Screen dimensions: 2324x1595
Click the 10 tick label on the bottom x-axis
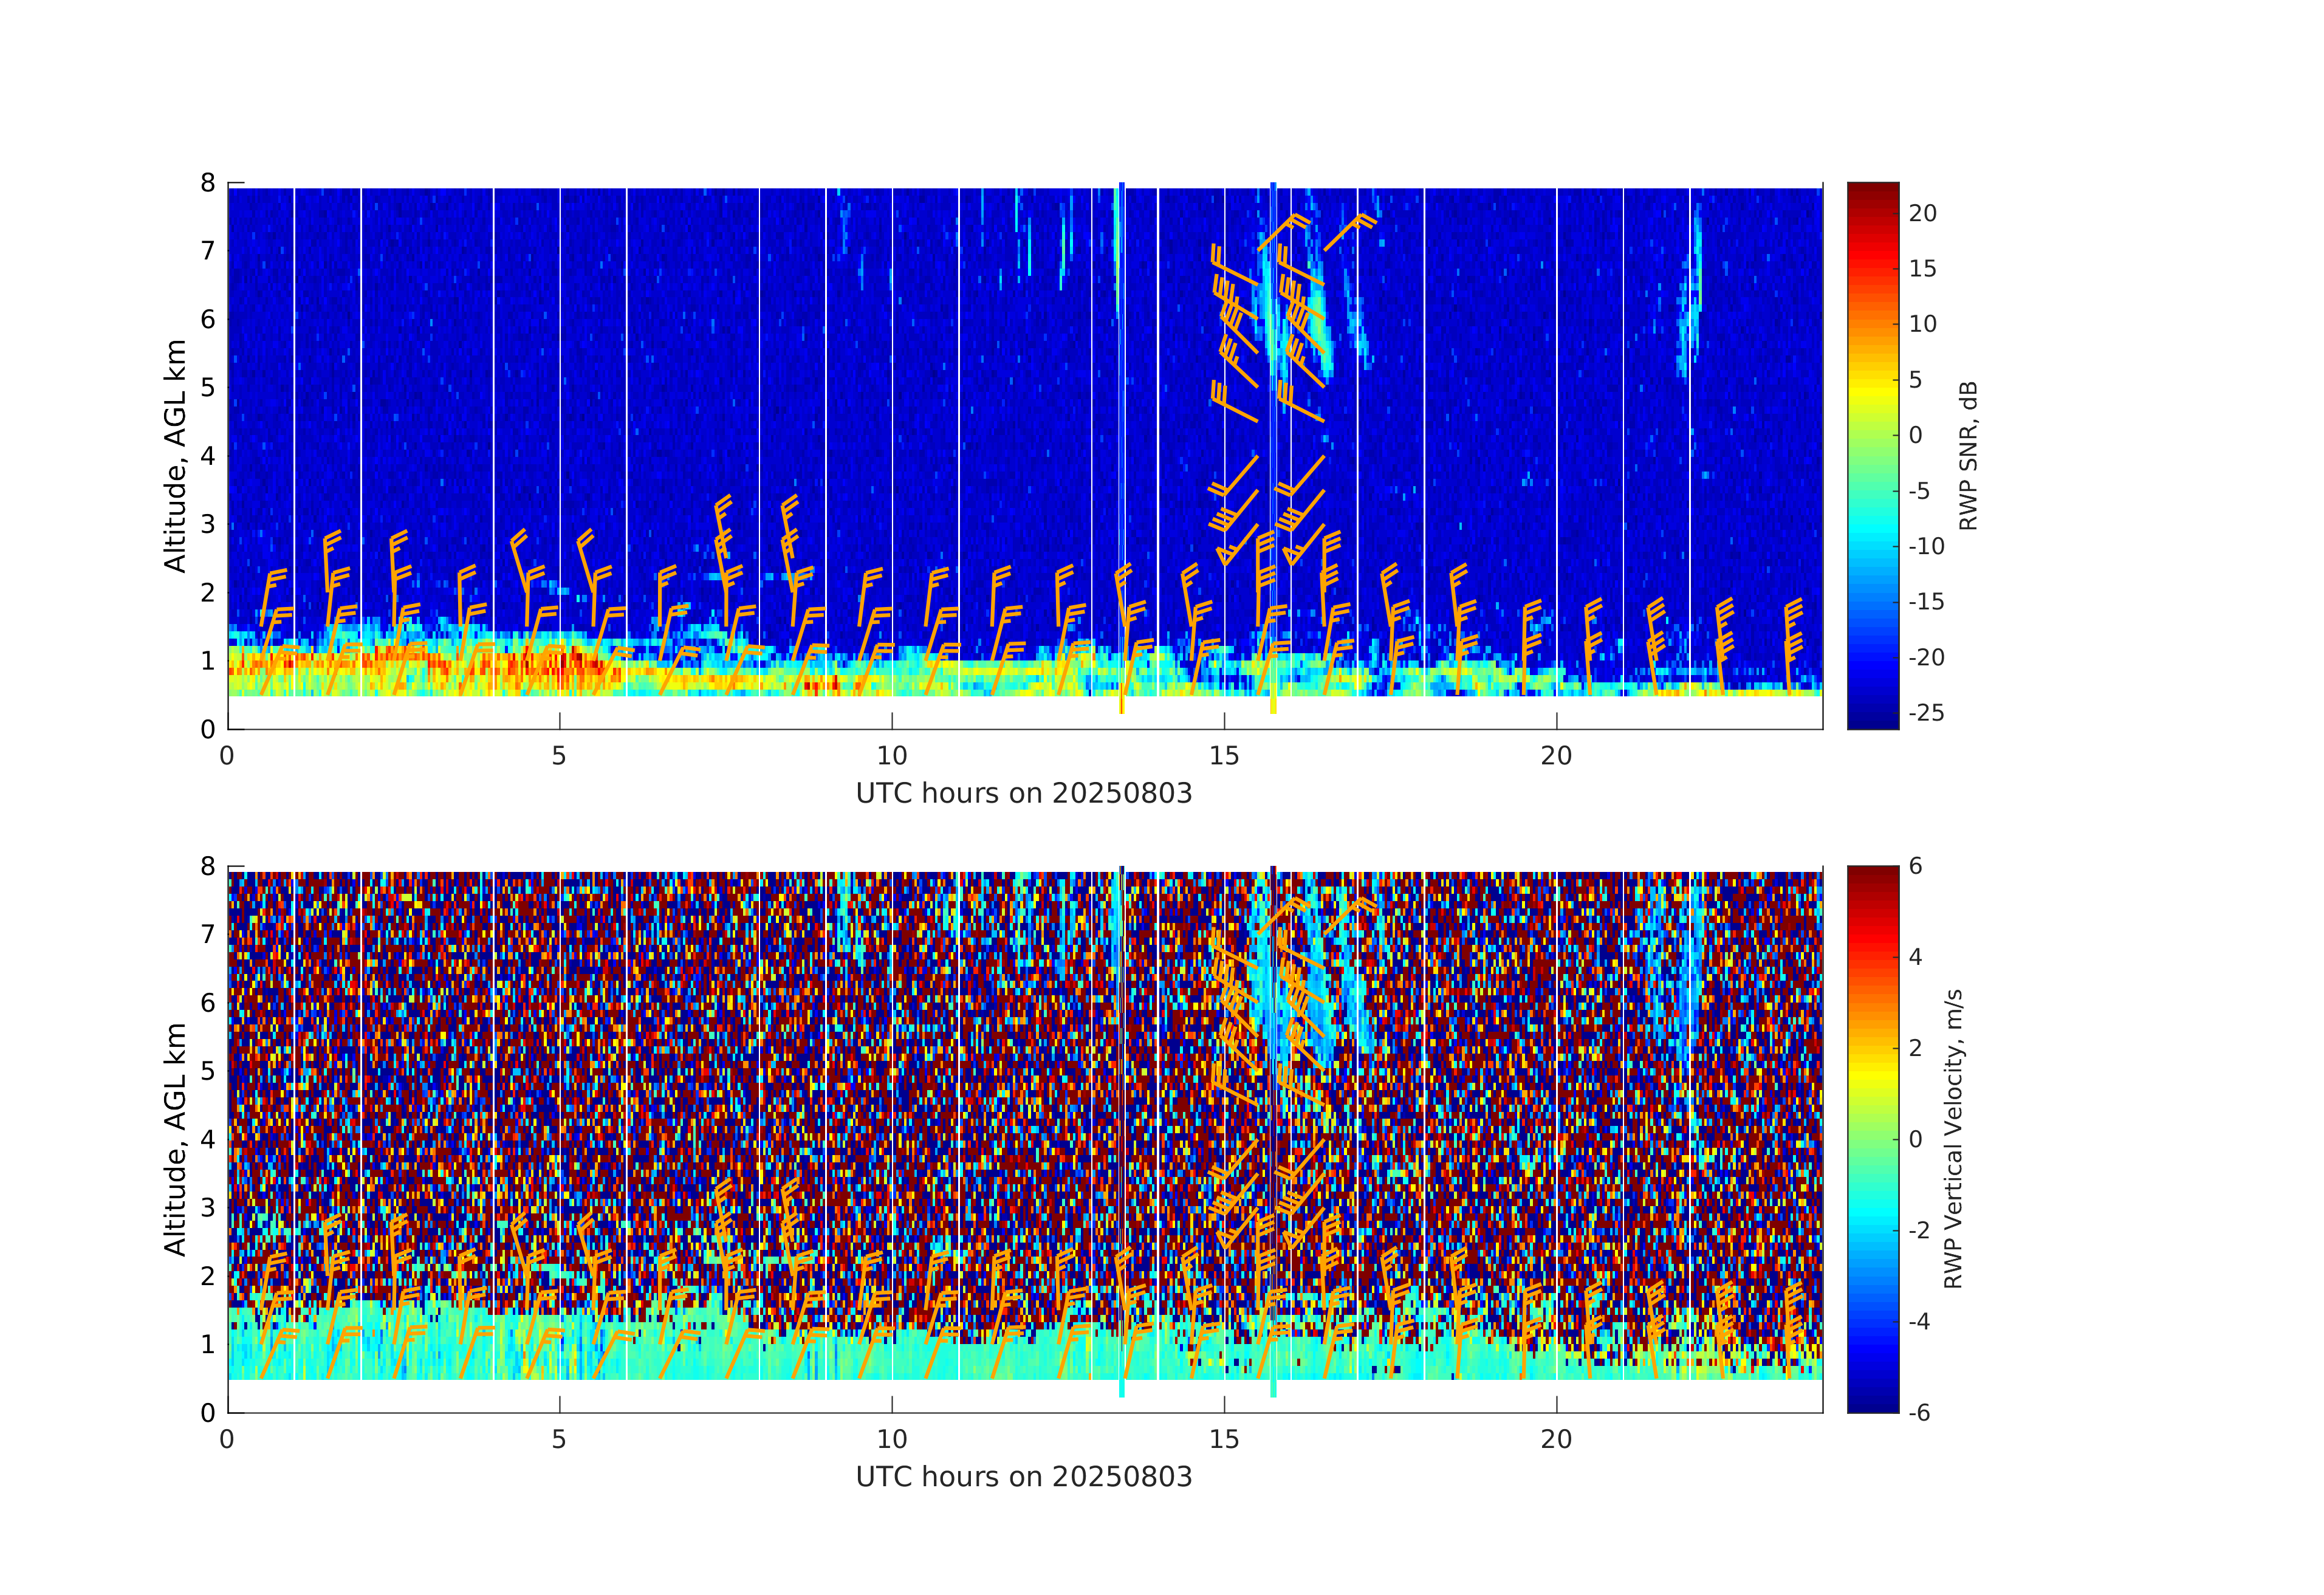click(x=892, y=1439)
